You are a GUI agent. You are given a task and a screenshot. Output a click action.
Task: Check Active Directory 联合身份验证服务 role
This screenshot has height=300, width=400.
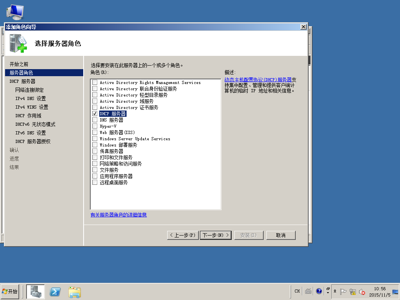[95, 89]
